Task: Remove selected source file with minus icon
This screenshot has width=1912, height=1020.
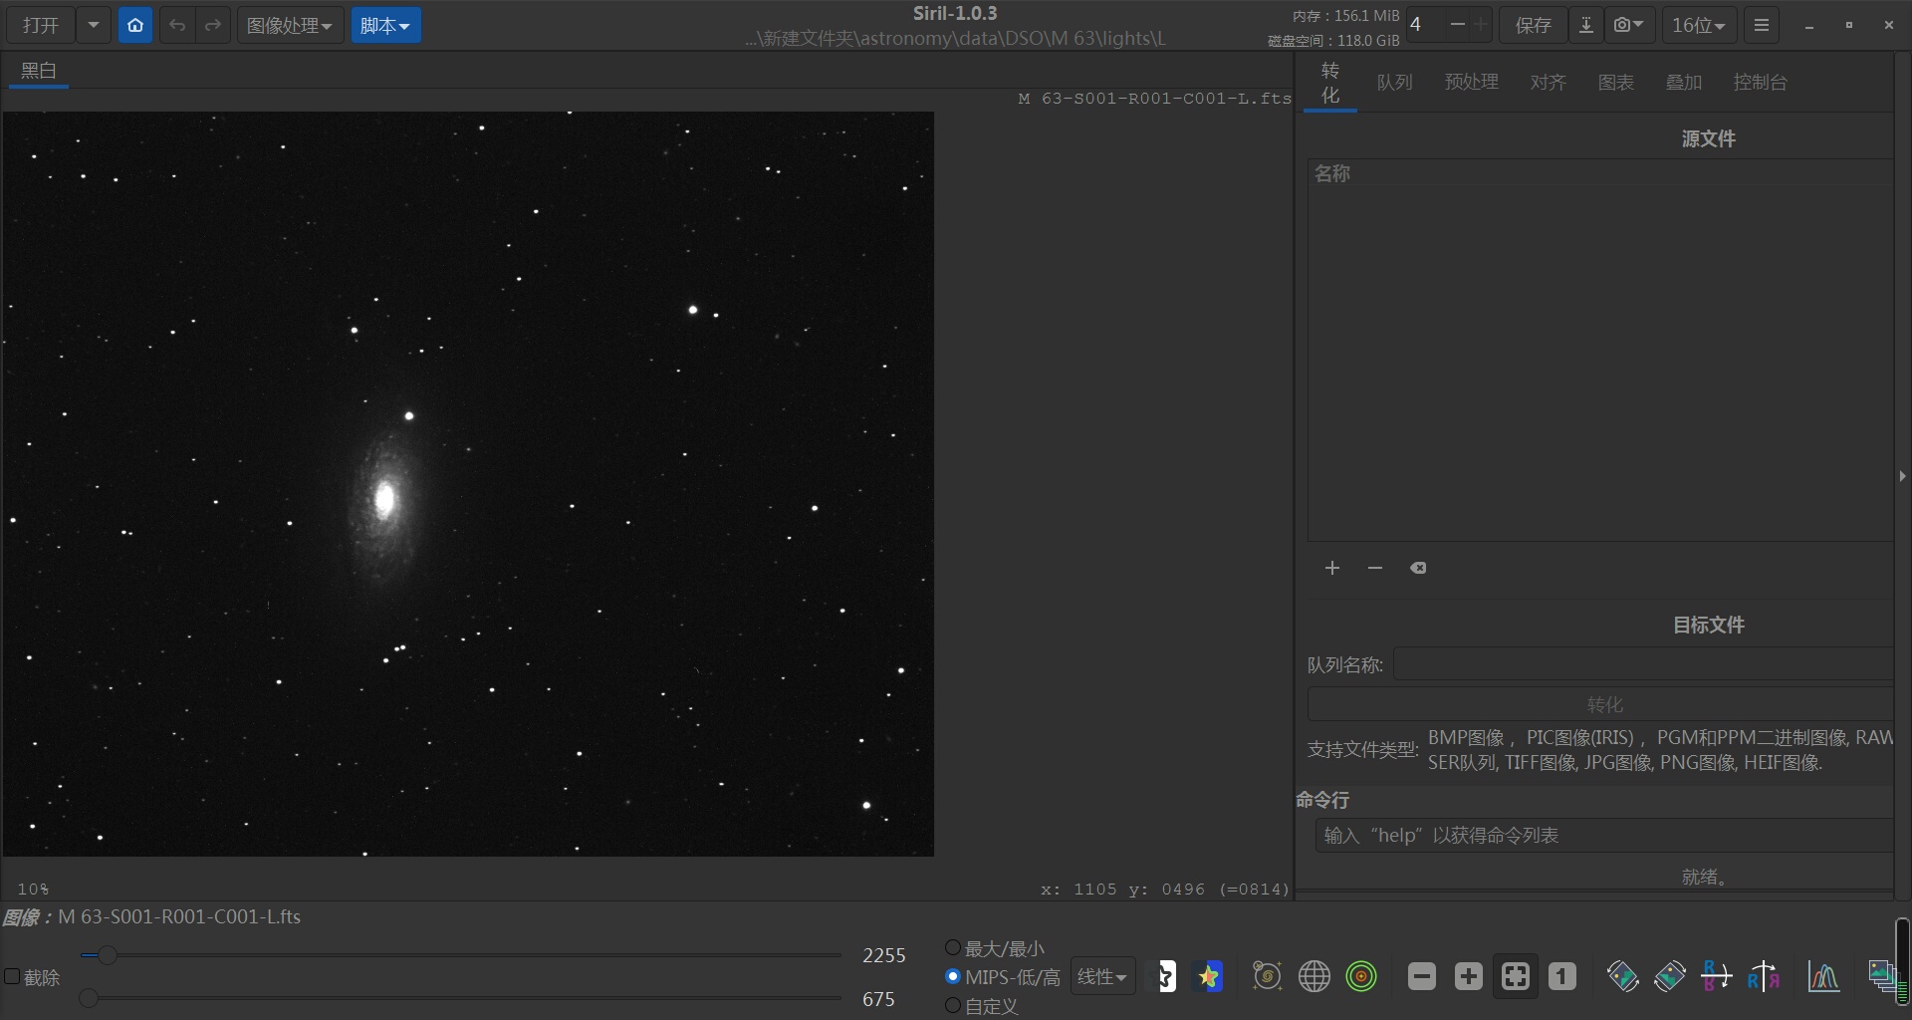Action: coord(1375,568)
